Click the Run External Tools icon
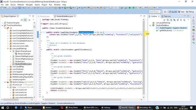Viewport: 196px width, 110px height. (x=71, y=8)
